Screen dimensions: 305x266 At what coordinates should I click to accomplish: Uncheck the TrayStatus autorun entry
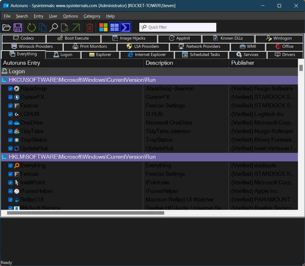tap(10, 140)
